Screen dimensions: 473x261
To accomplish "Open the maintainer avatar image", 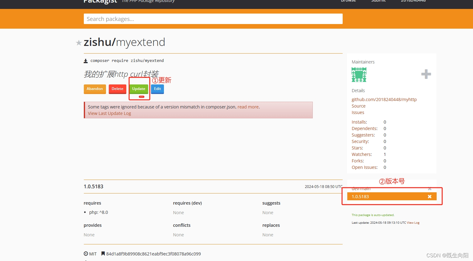I will [359, 75].
